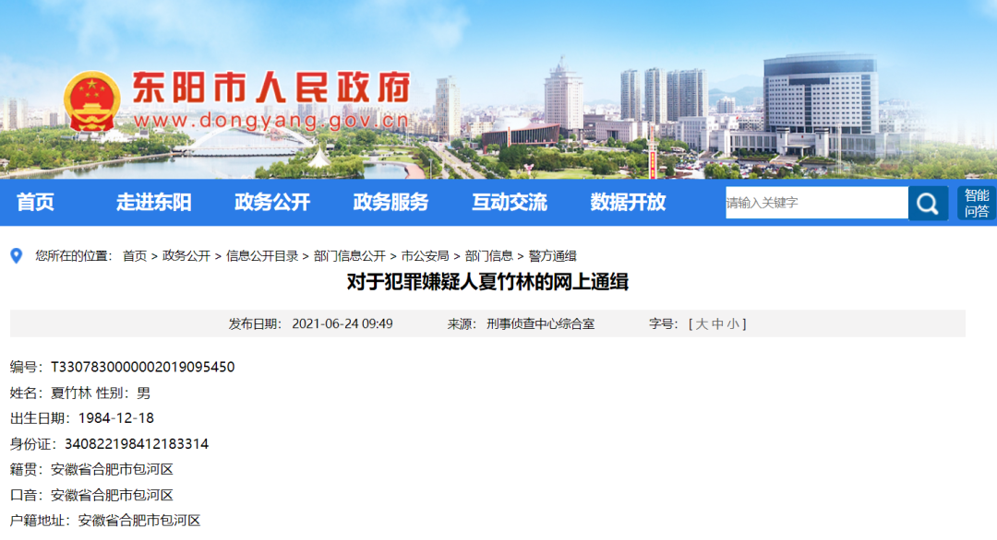997x540 pixels.
Task: Follow the 首页 breadcrumb link
Action: coord(135,256)
